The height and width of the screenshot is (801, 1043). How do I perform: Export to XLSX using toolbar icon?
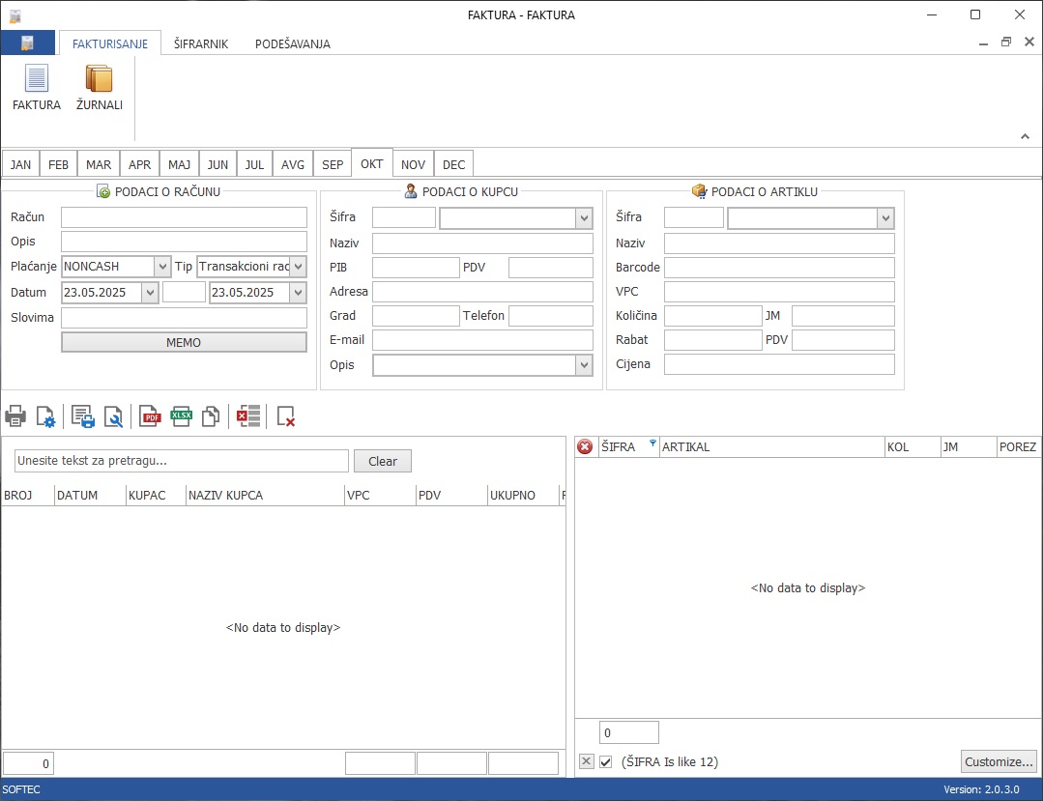tap(181, 416)
